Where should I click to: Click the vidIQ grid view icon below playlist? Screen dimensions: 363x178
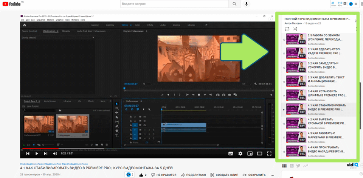coord(284,166)
